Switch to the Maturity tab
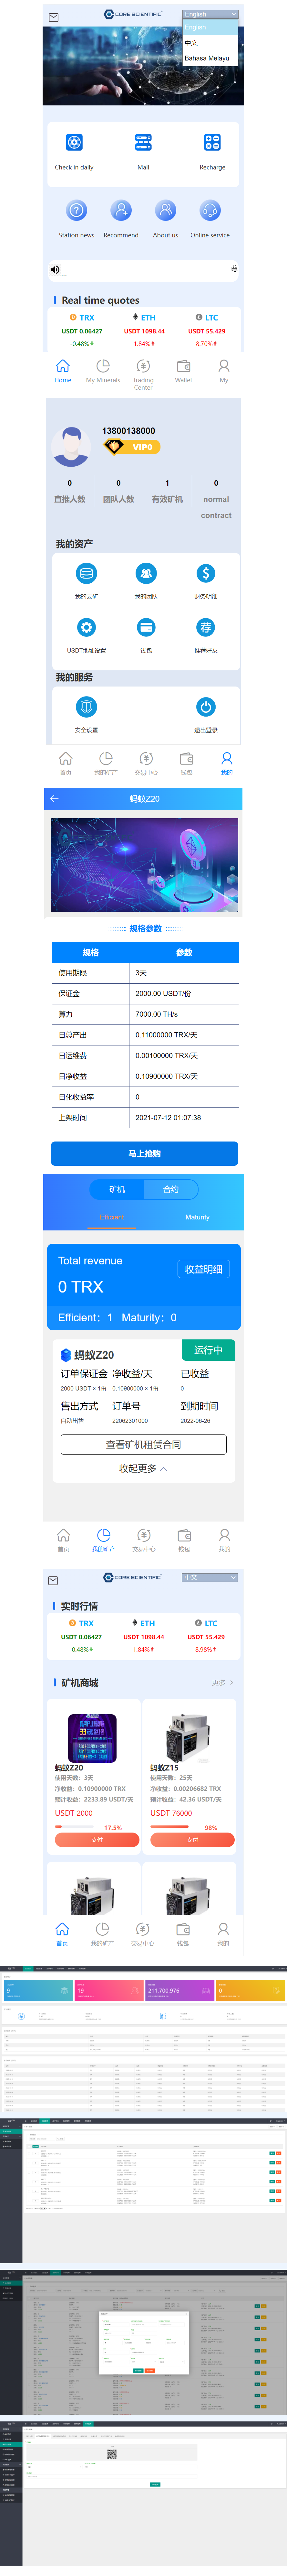The height and width of the screenshot is (2576, 287). pyautogui.click(x=197, y=1217)
